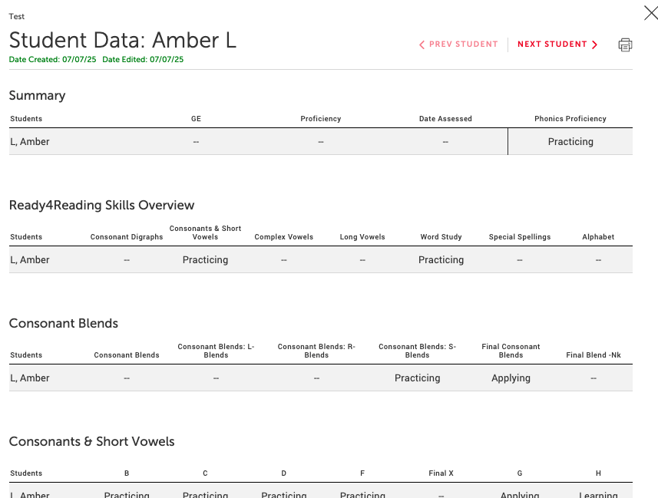This screenshot has height=498, width=658.
Task: Select Practicing under Word Study
Action: pyautogui.click(x=441, y=260)
